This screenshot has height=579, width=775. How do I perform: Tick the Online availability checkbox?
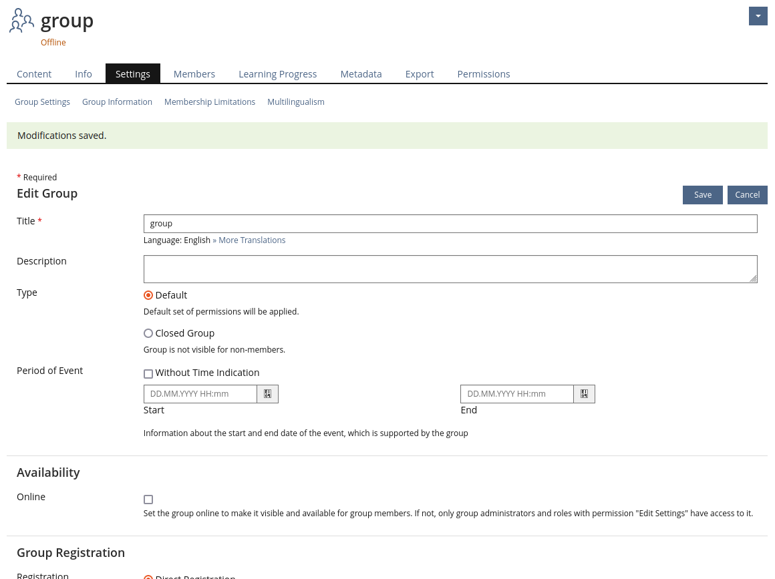click(148, 500)
